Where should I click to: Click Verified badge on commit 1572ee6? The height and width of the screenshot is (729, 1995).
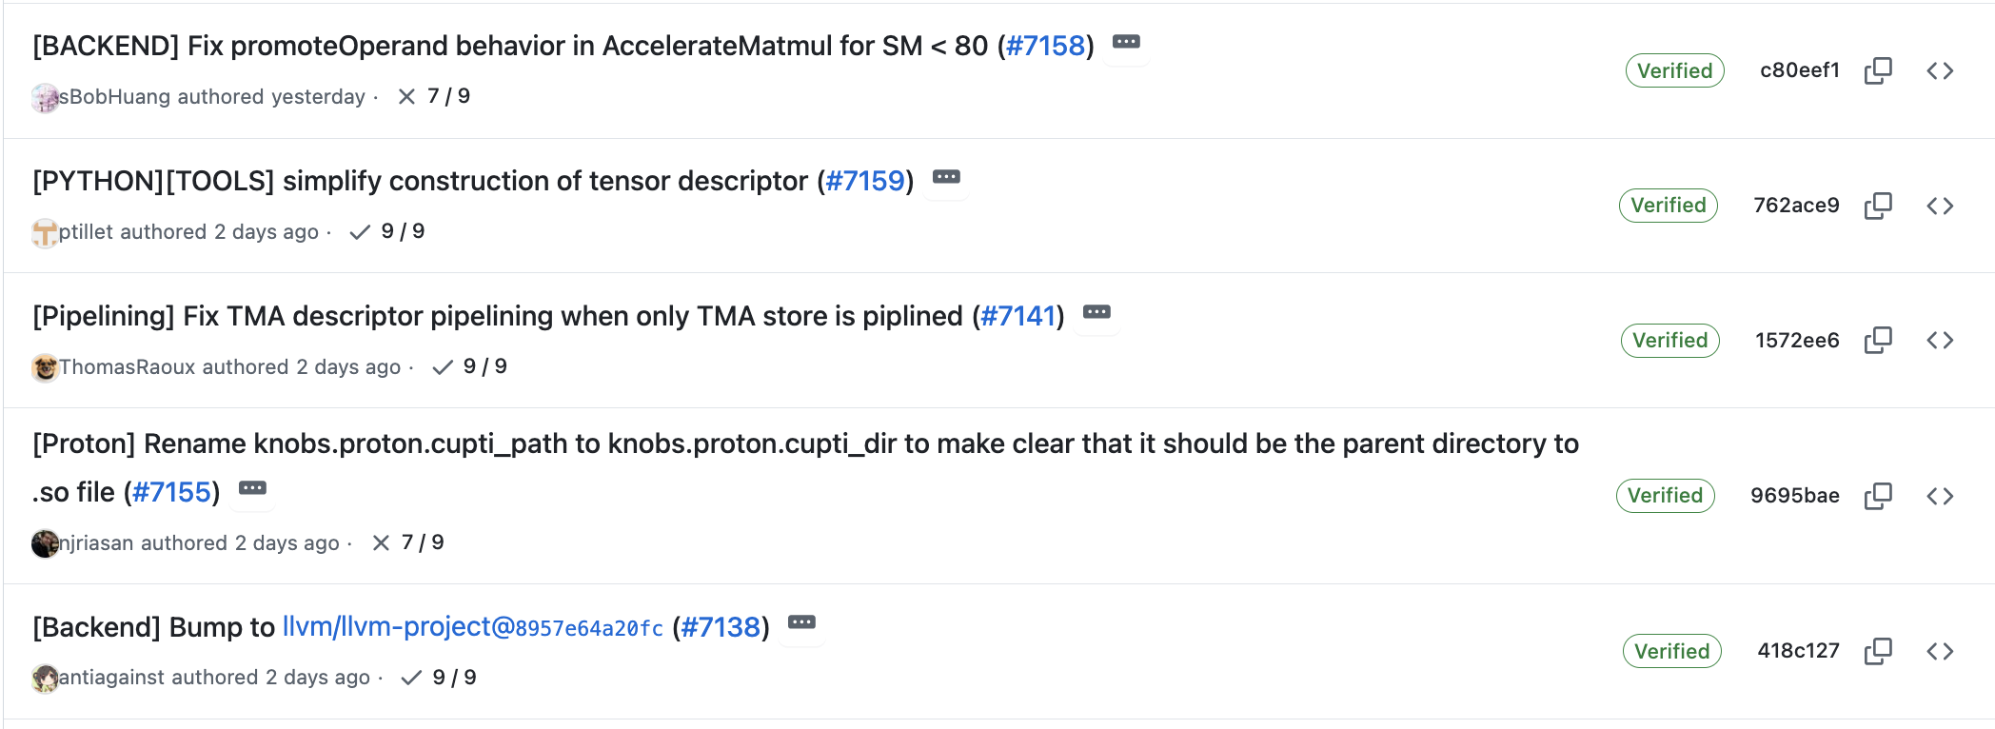(x=1669, y=340)
